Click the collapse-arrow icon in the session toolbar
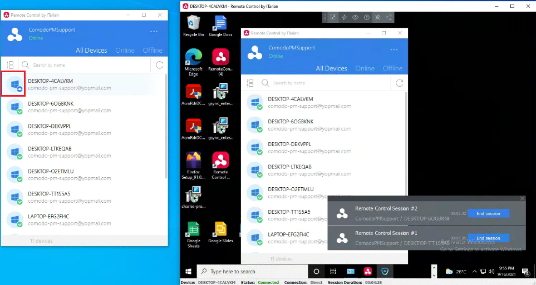The width and height of the screenshot is (536, 285). (x=389, y=17)
